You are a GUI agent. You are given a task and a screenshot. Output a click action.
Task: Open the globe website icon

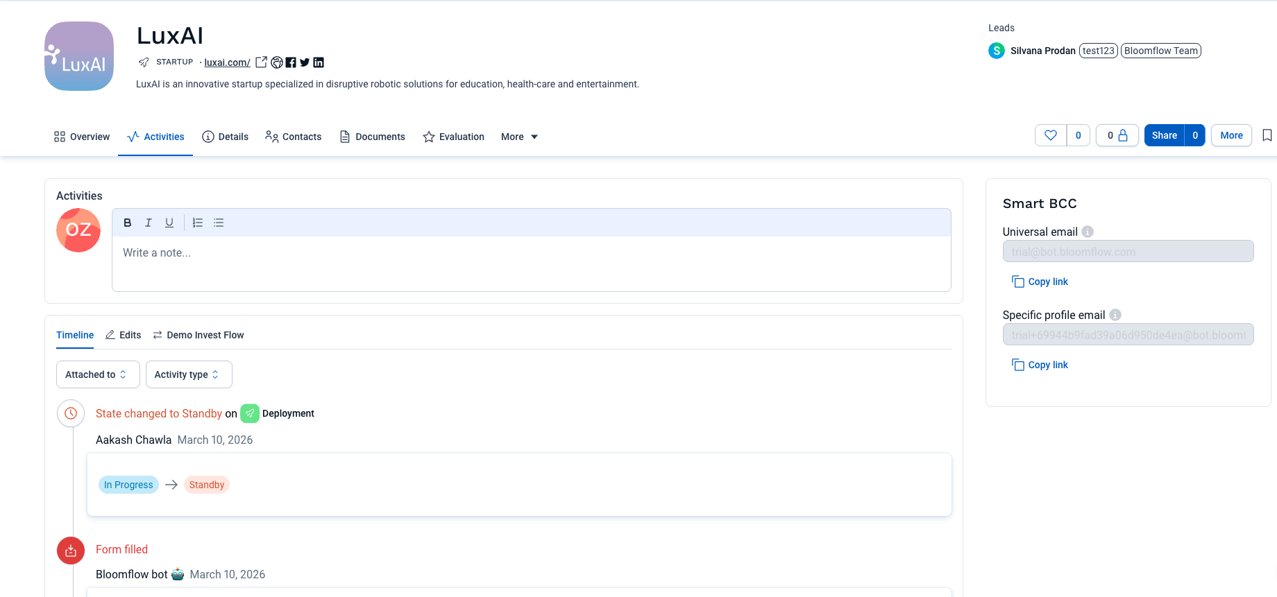point(277,62)
